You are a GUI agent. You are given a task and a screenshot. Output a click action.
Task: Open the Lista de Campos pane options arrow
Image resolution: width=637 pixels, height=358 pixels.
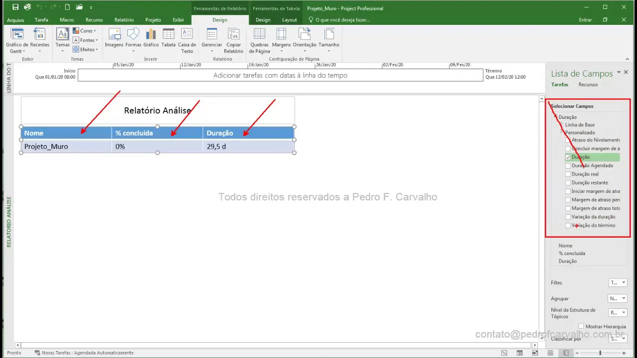point(619,73)
